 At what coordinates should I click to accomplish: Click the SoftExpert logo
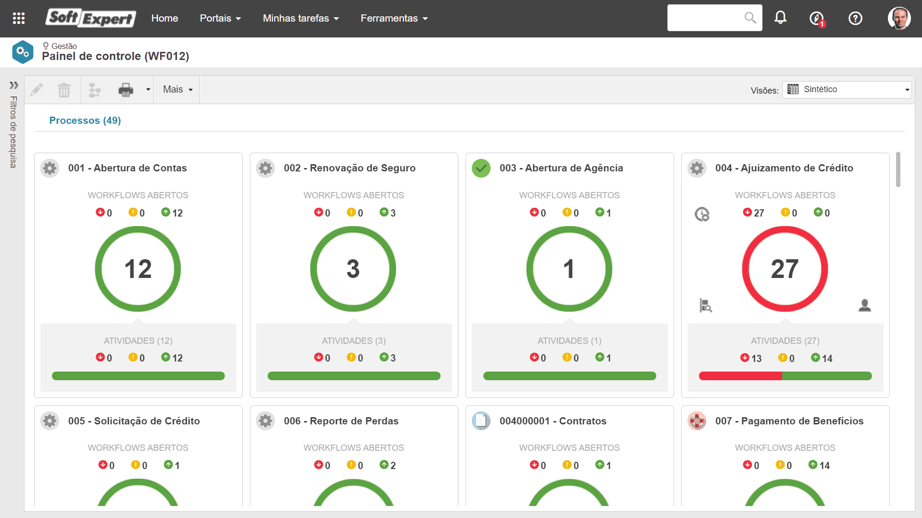91,18
